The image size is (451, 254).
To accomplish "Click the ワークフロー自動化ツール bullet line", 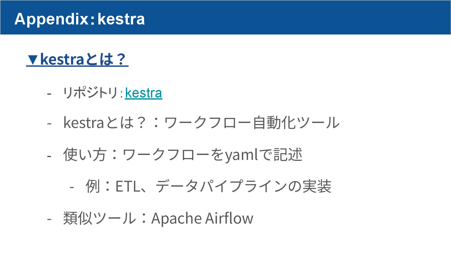I will [x=201, y=123].
